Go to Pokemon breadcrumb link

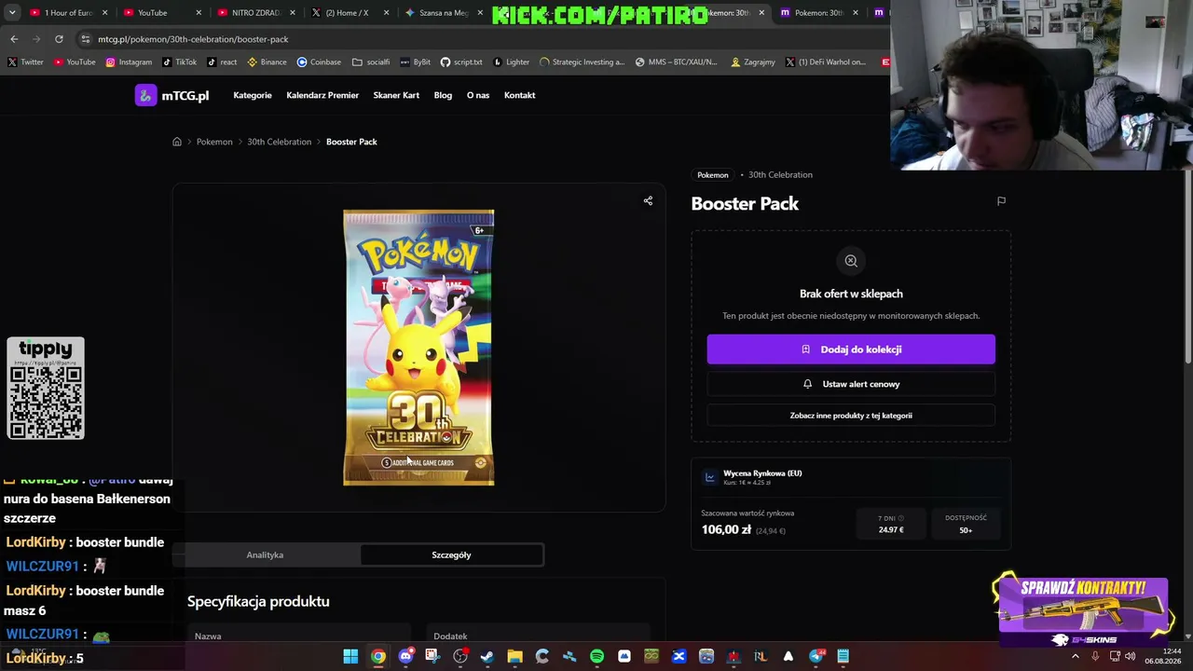click(x=214, y=142)
